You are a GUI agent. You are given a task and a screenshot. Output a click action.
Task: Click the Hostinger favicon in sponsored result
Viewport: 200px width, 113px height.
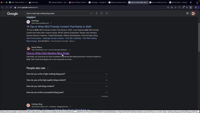coord(28,22)
